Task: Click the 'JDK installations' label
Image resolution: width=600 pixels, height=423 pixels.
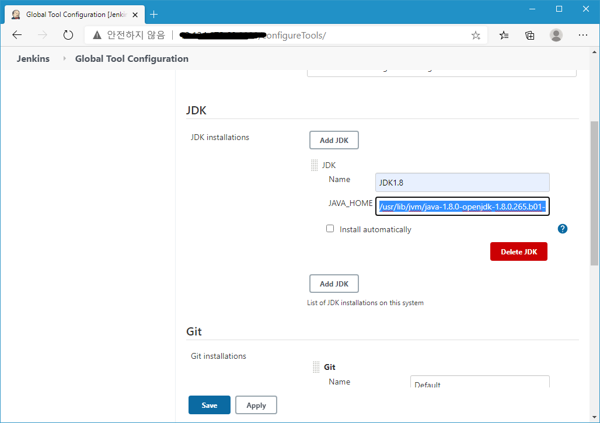Action: click(219, 137)
